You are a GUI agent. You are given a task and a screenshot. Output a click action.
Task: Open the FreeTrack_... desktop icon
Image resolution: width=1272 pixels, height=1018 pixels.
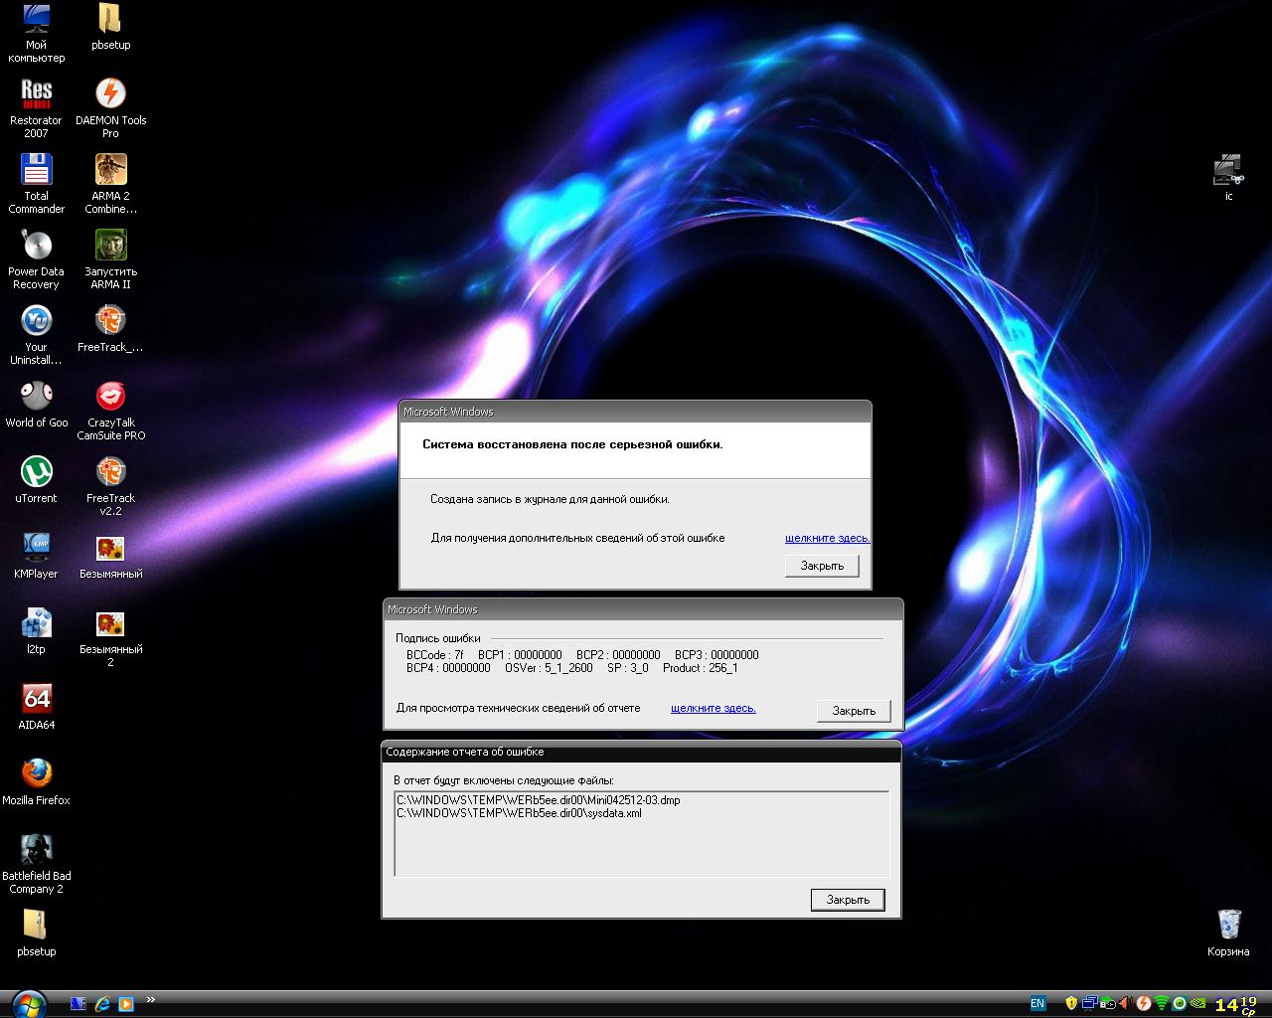[x=110, y=329]
